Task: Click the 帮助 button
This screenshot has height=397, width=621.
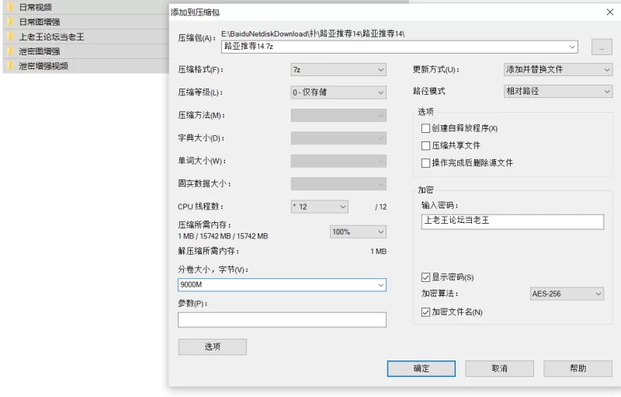Action: point(578,368)
